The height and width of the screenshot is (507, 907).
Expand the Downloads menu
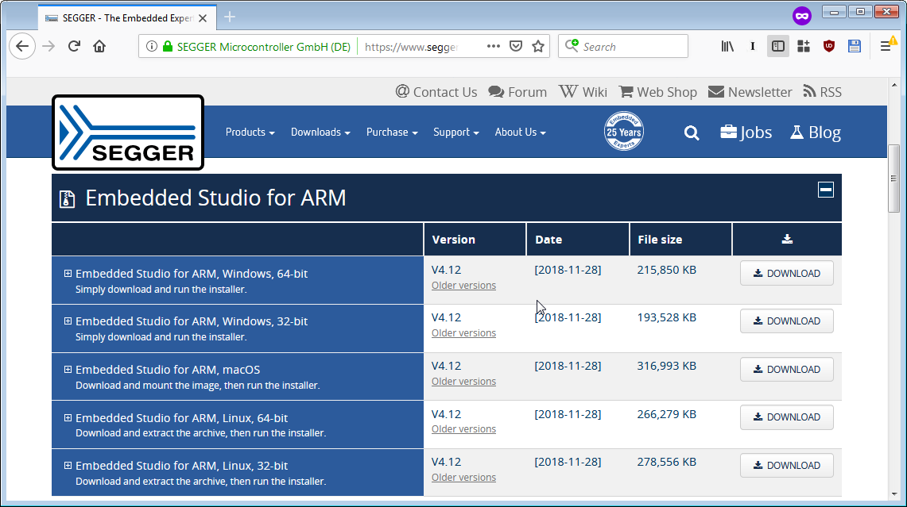tap(320, 133)
